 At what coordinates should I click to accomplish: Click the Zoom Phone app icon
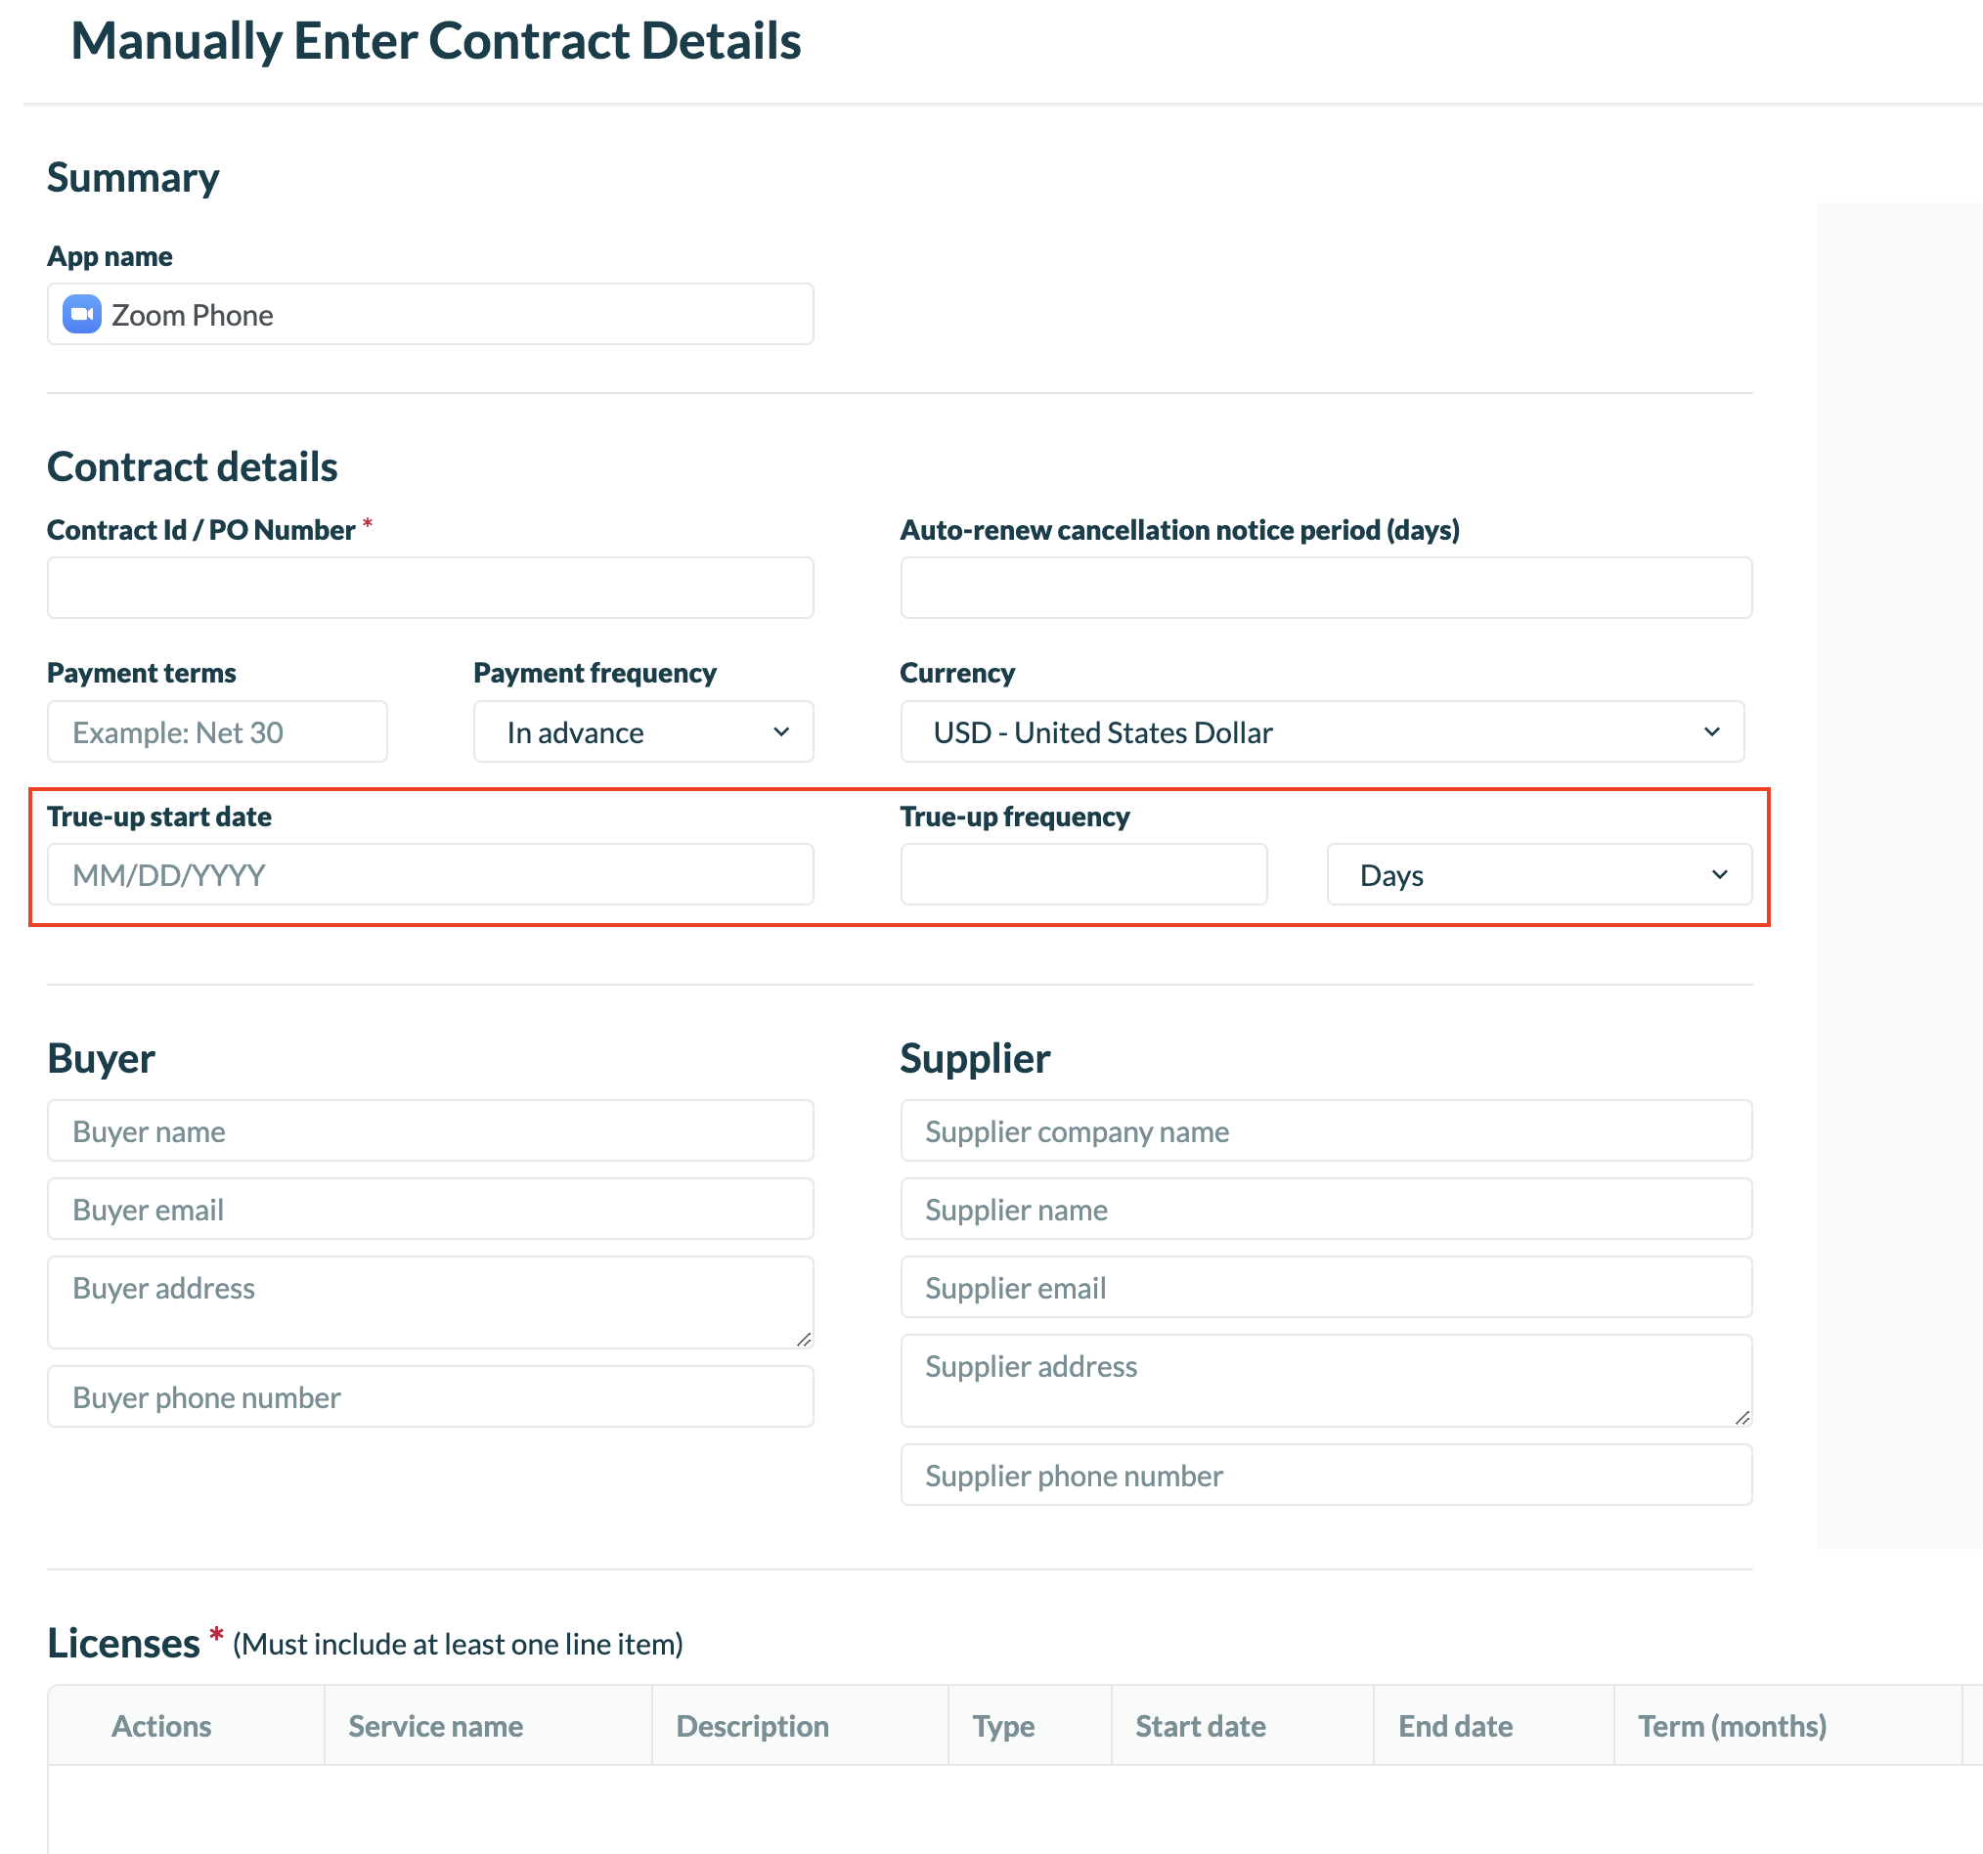click(82, 314)
